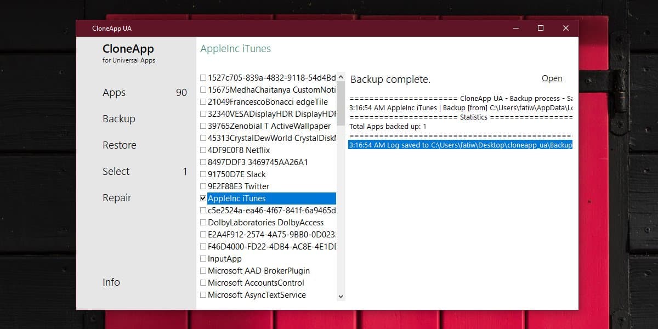
Task: Tick the 9E2F88E3 Twitter checkbox
Action: point(203,186)
